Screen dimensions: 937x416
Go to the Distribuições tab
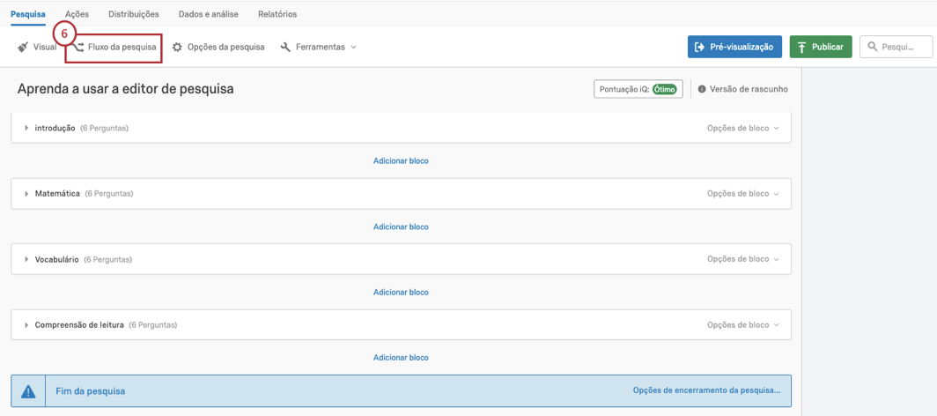tap(134, 14)
